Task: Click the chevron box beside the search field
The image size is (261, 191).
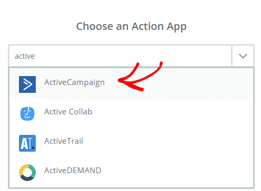Action: [243, 56]
